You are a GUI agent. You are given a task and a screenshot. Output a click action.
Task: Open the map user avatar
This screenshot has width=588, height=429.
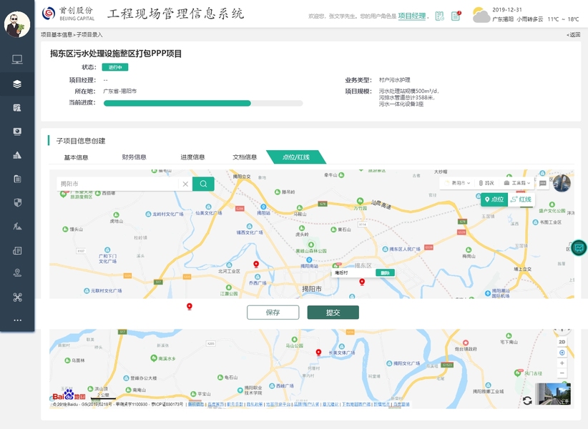click(x=562, y=183)
